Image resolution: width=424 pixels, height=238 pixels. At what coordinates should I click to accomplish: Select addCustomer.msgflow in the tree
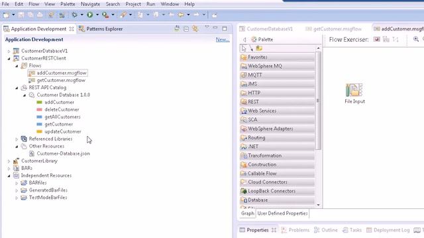[x=58, y=73]
